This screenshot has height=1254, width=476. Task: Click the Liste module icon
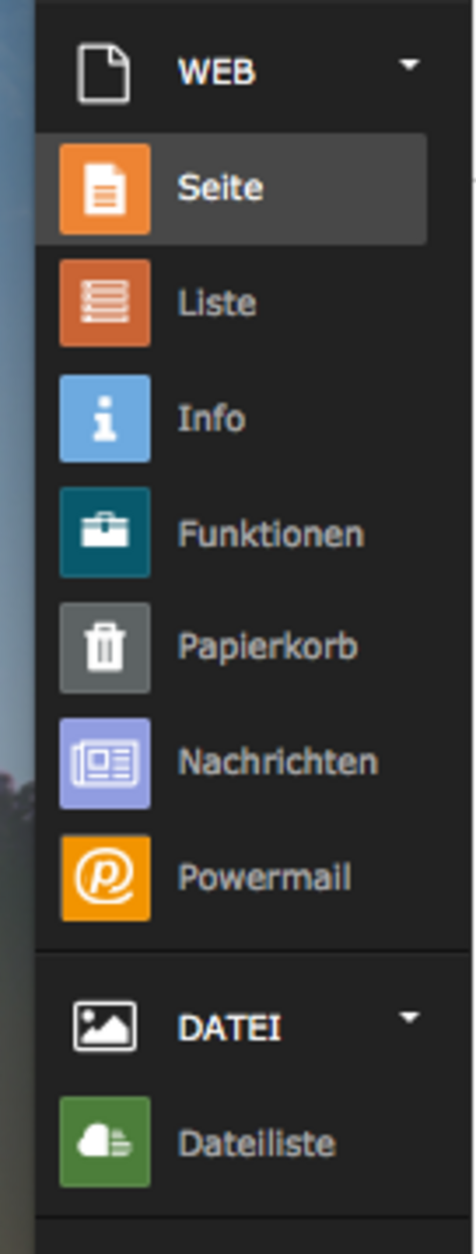(105, 303)
